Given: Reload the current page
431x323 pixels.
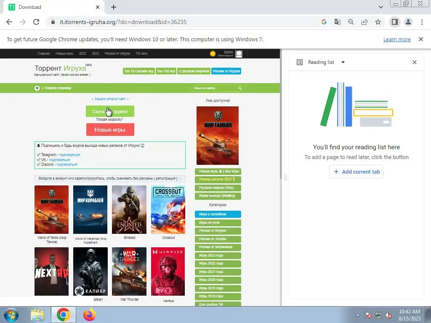Looking at the screenshot, I should (x=36, y=22).
